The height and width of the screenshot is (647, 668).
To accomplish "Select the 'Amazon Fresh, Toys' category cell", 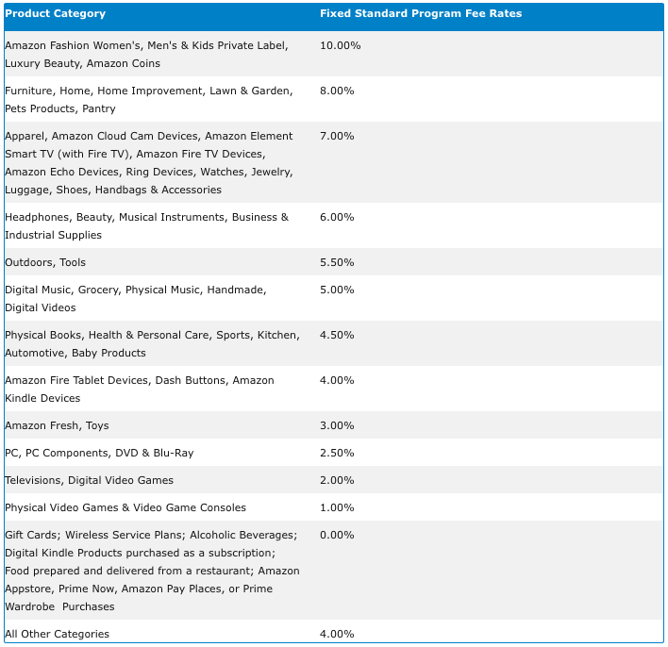I will pyautogui.click(x=57, y=425).
